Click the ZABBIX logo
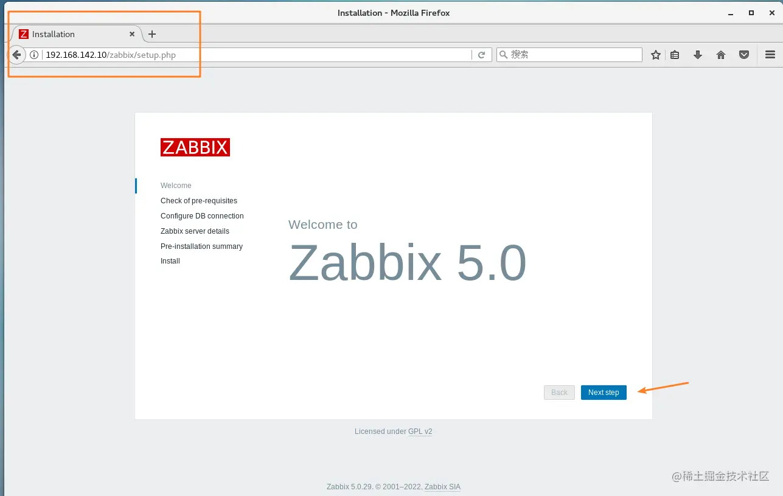 (195, 147)
